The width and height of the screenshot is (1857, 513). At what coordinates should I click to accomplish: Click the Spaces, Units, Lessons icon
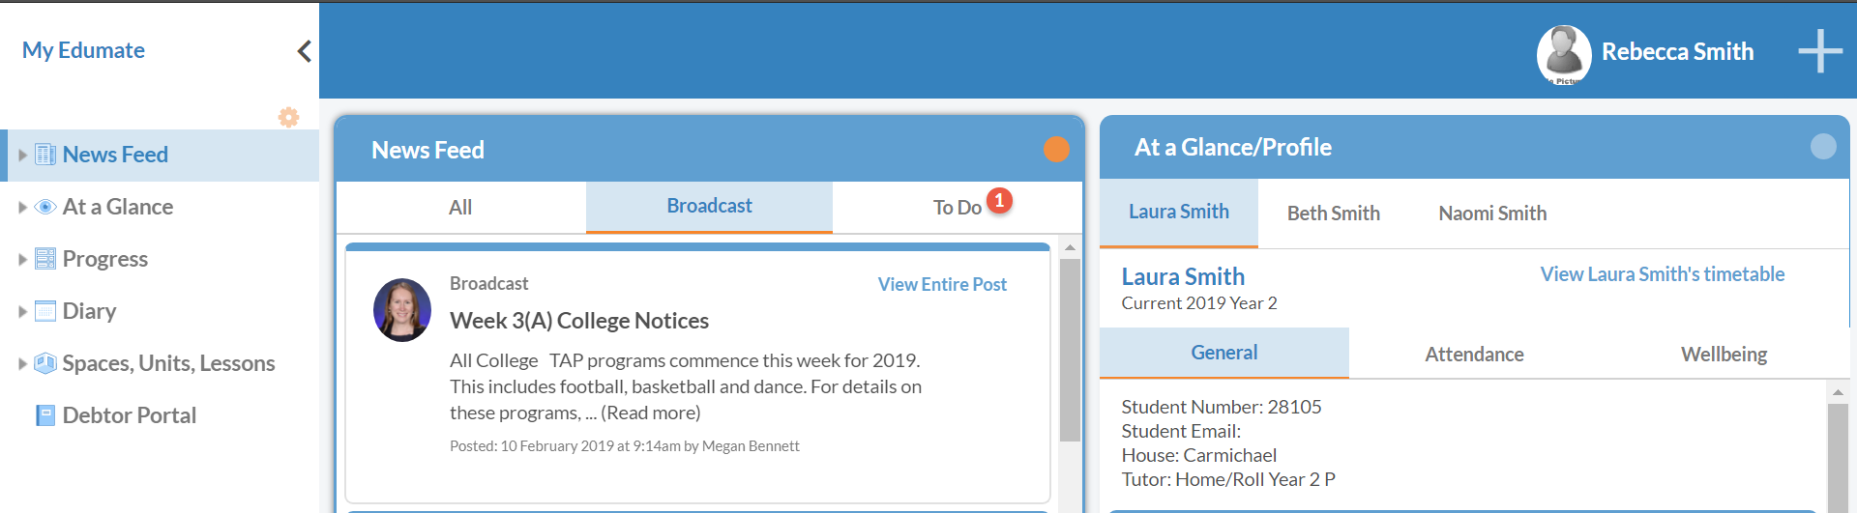(45, 363)
